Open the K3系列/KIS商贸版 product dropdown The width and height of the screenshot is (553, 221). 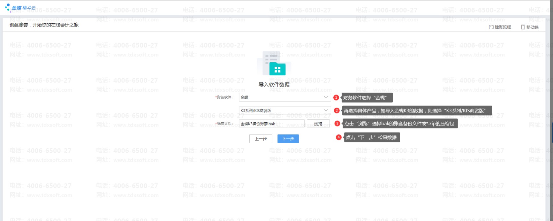point(285,111)
